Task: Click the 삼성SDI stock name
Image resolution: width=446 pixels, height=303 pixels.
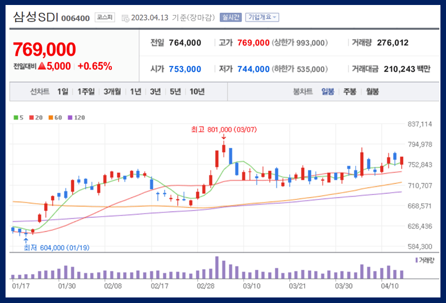Action: coord(35,17)
